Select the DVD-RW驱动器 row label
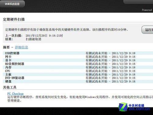 pyautogui.click(x=15, y=78)
